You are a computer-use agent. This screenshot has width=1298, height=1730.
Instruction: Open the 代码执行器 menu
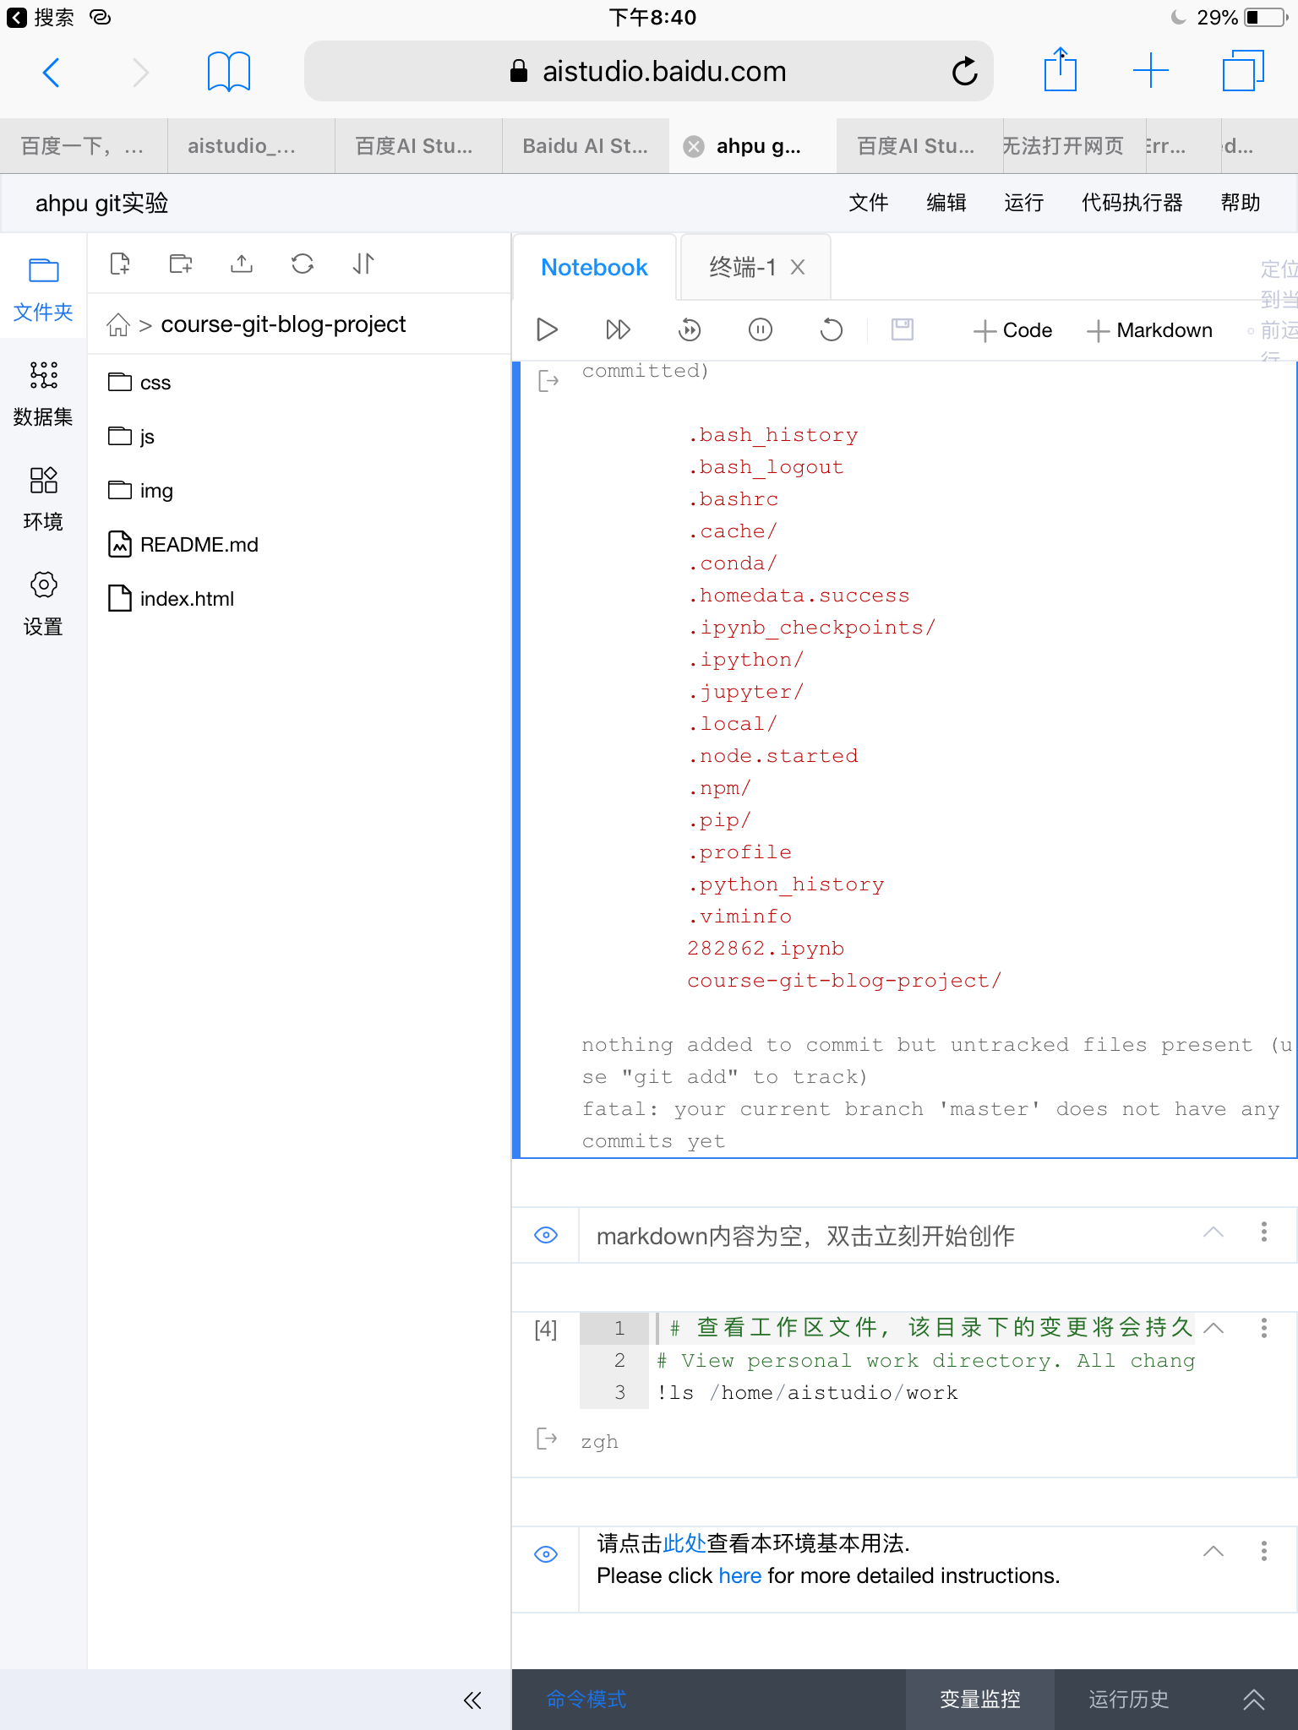(x=1132, y=203)
